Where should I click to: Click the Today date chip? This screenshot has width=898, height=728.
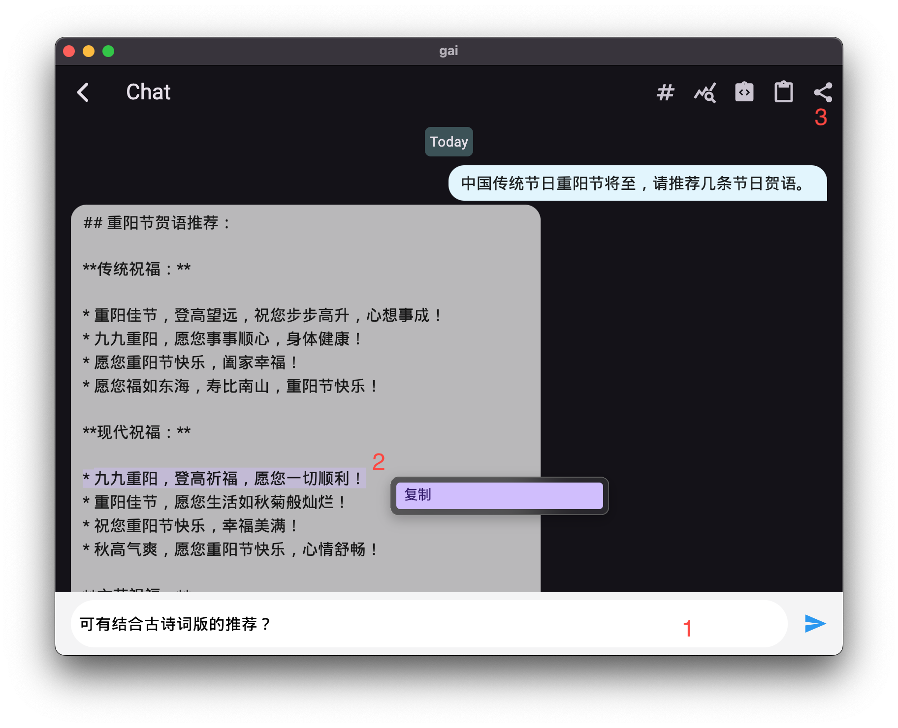449,142
